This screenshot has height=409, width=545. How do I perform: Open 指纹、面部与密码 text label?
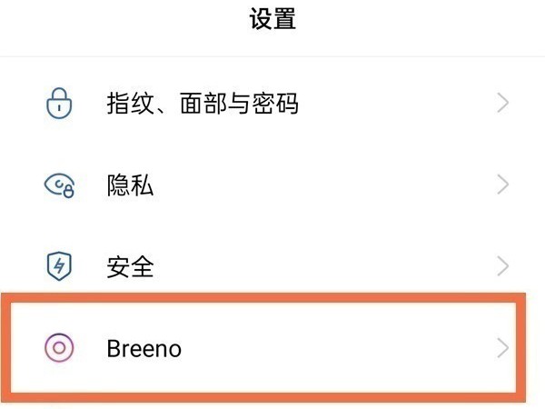(x=202, y=104)
